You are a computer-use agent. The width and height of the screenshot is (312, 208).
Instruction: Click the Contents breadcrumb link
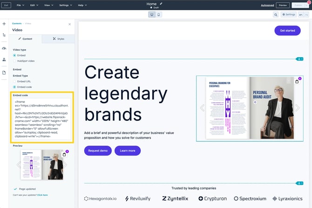pyautogui.click(x=17, y=23)
